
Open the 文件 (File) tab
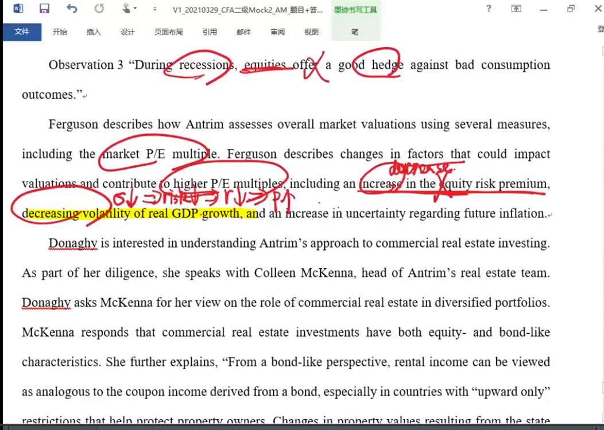22,32
